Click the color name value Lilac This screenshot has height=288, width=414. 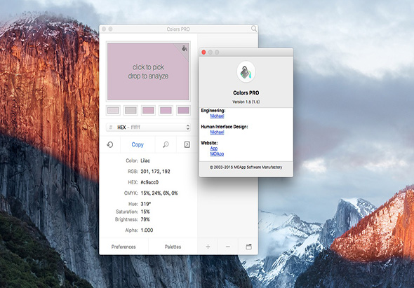pos(145,160)
